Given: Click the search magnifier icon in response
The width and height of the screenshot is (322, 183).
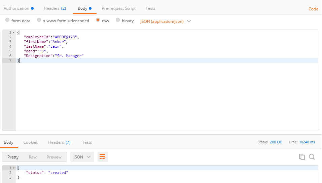Looking at the screenshot, I should pos(312,157).
